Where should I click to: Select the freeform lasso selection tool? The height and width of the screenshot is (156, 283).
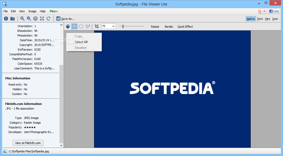pyautogui.click(x=88, y=26)
